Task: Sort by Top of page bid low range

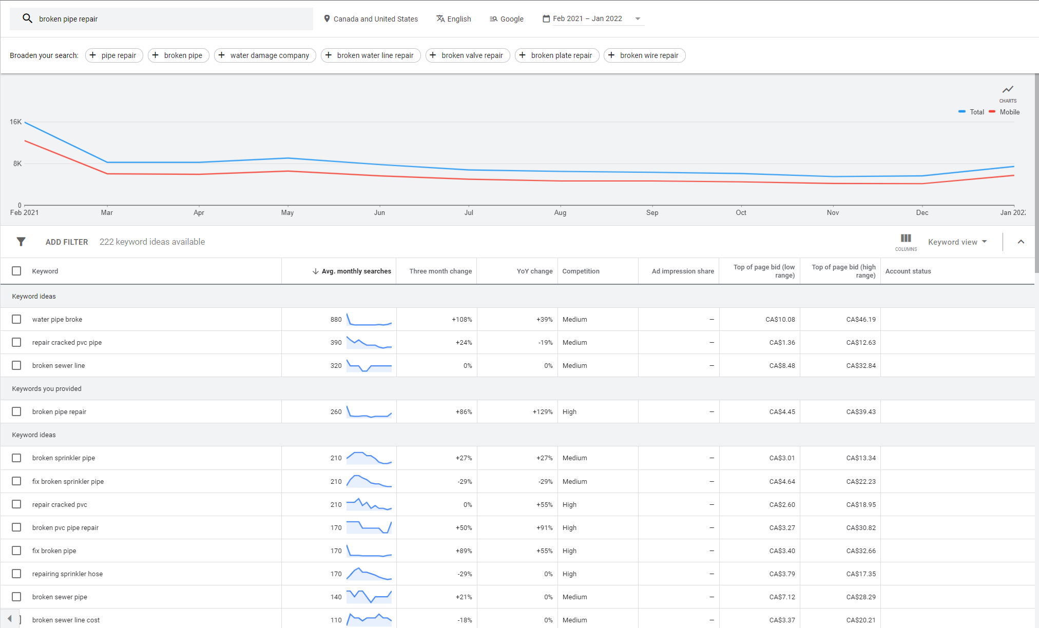Action: tap(764, 271)
